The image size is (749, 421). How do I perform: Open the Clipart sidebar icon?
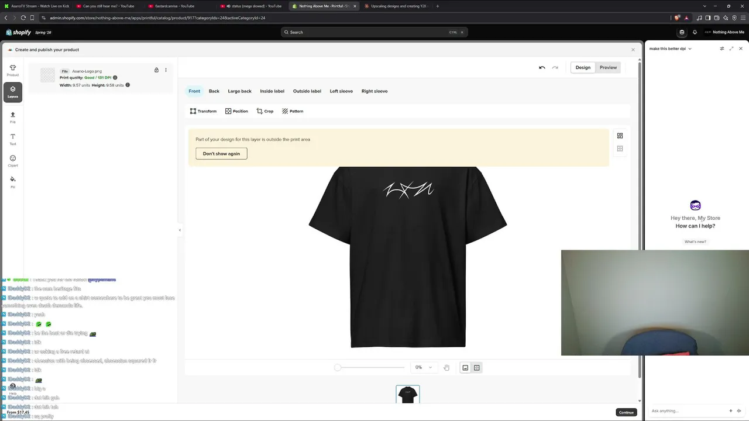click(13, 160)
